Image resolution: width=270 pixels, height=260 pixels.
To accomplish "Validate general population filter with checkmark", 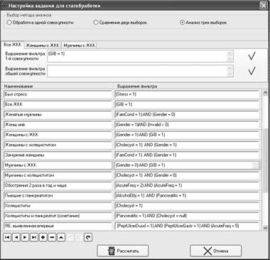I will (x=252, y=71).
